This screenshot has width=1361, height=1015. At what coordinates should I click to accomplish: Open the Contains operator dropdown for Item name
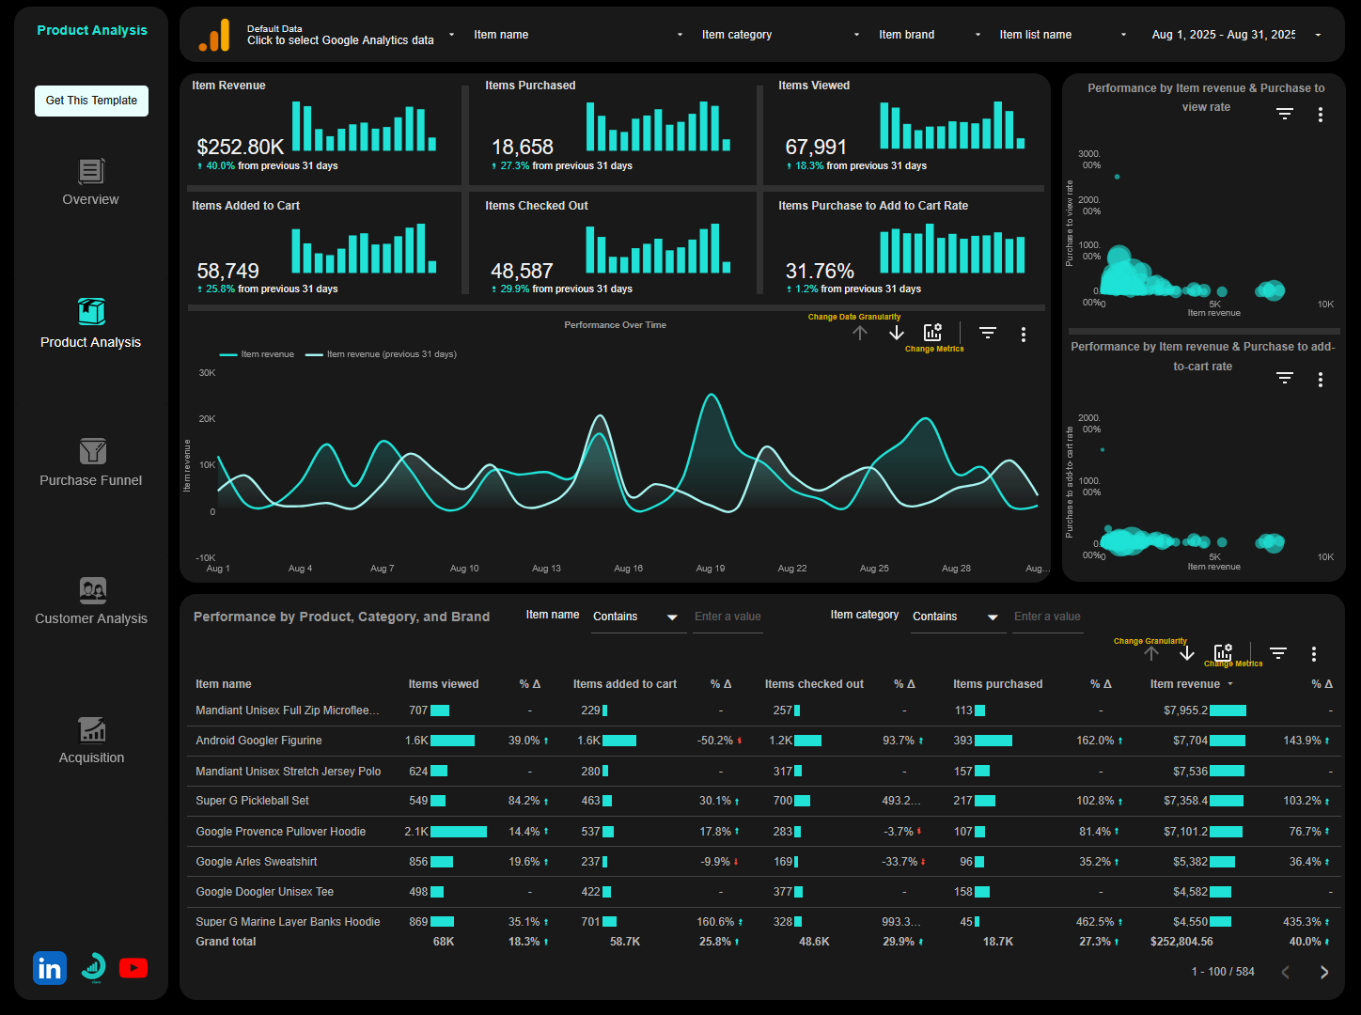tap(637, 617)
